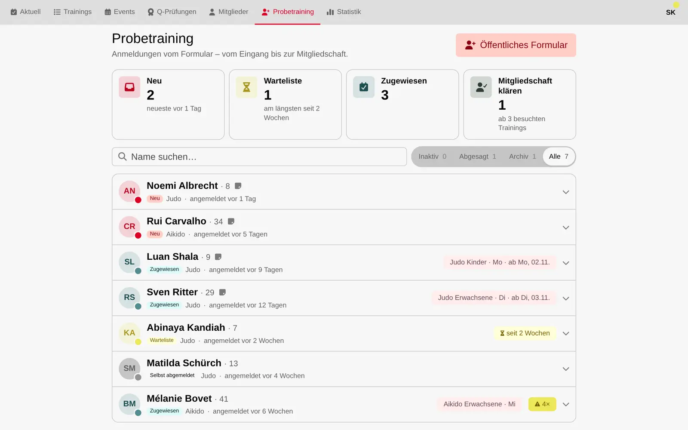Viewport: 688px width, 430px height.
Task: Filter by Neu status card count
Action: click(x=168, y=104)
